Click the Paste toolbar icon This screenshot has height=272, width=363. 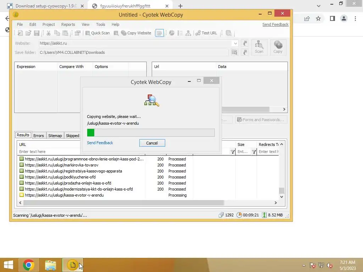[x=65, y=33]
